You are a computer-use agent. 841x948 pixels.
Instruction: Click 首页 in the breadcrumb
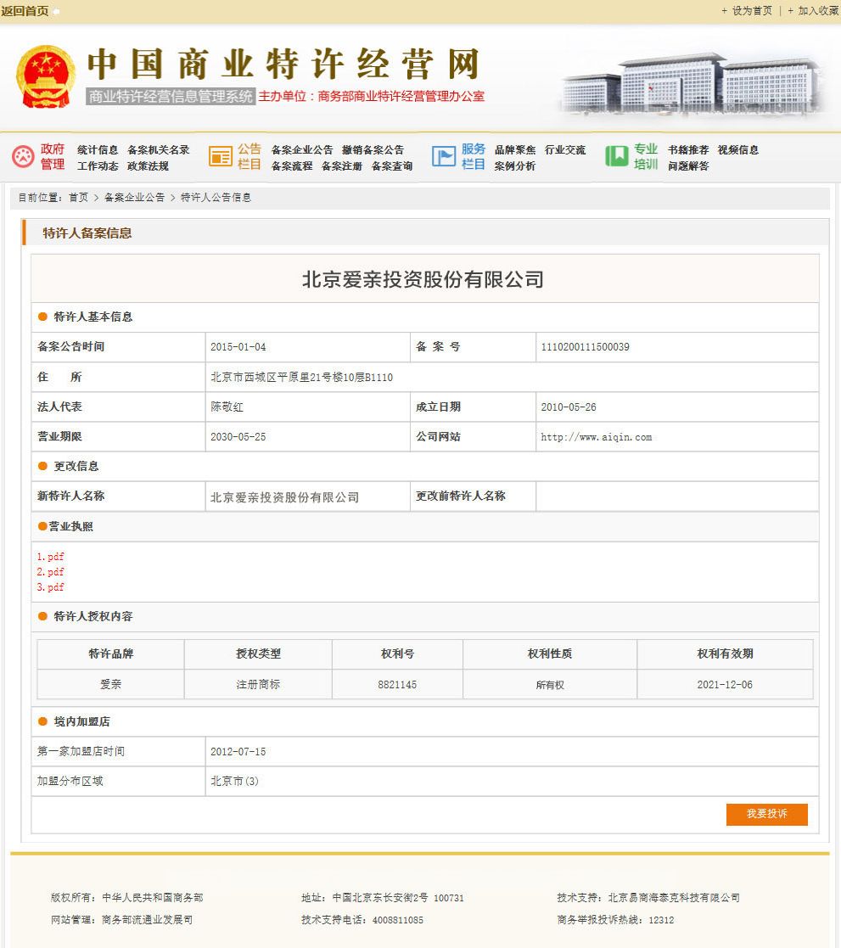(x=79, y=198)
